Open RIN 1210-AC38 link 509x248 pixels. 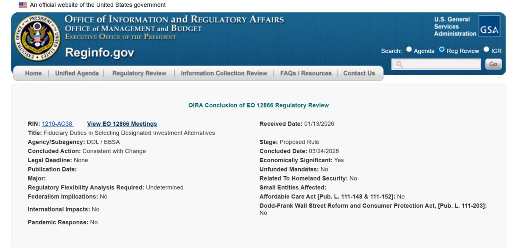(57, 124)
